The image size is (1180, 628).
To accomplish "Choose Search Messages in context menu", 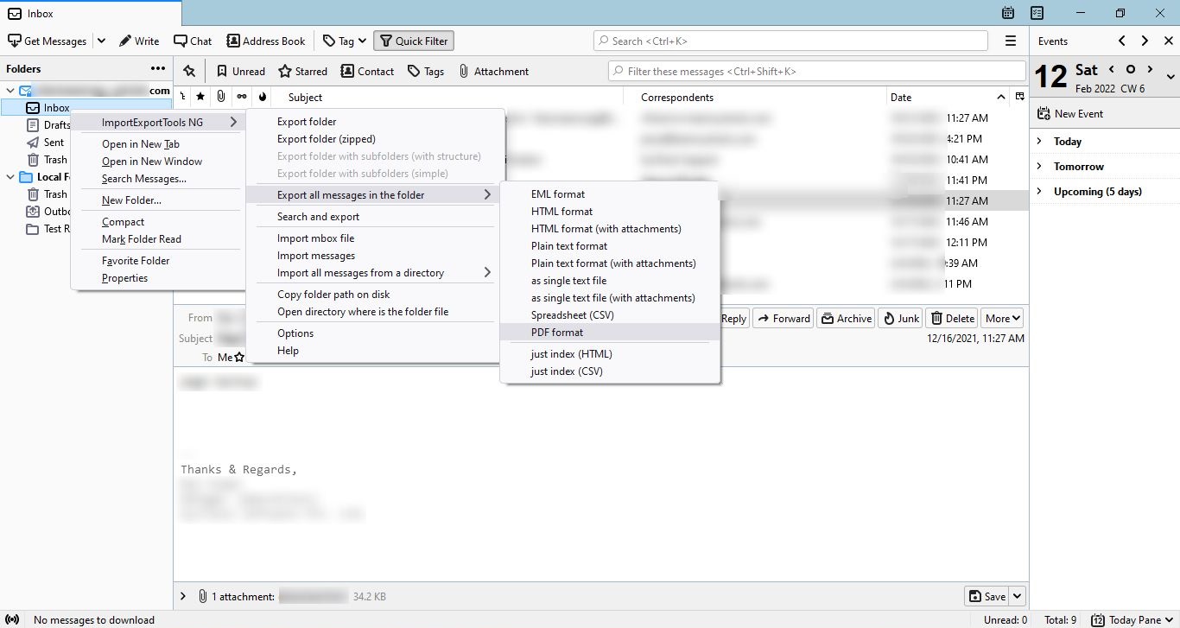I will [144, 179].
